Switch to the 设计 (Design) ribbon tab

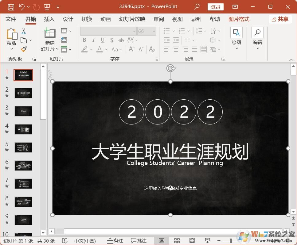tap(68, 19)
